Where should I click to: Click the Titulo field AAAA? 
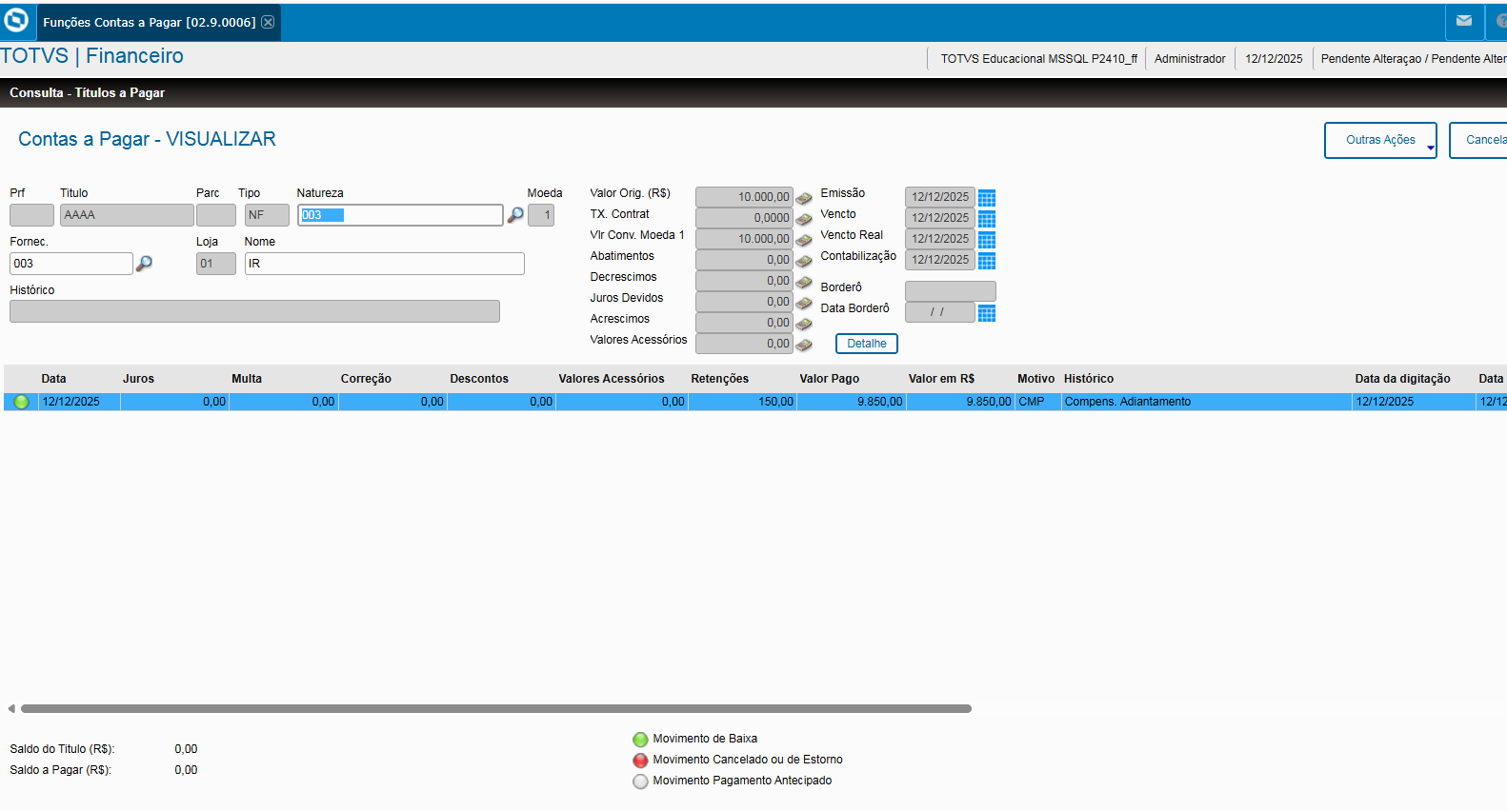tap(127, 215)
